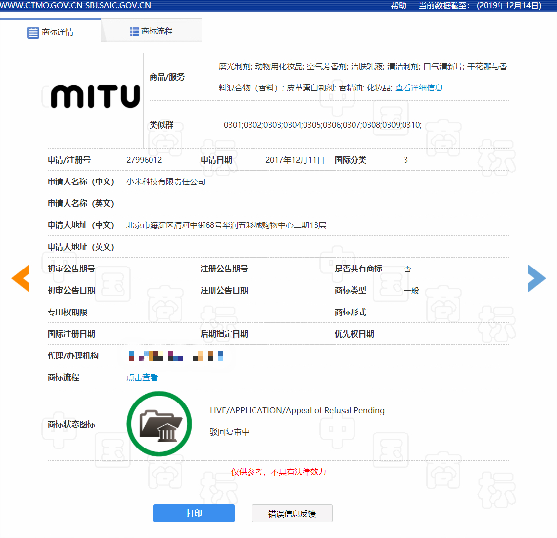Viewport: 557px width, 538px height.
Task: Click 点击查看 to view trademark flow
Action: tap(142, 377)
